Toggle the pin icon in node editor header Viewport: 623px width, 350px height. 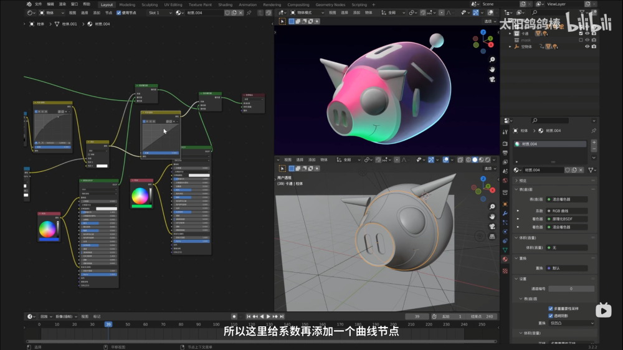click(x=249, y=12)
